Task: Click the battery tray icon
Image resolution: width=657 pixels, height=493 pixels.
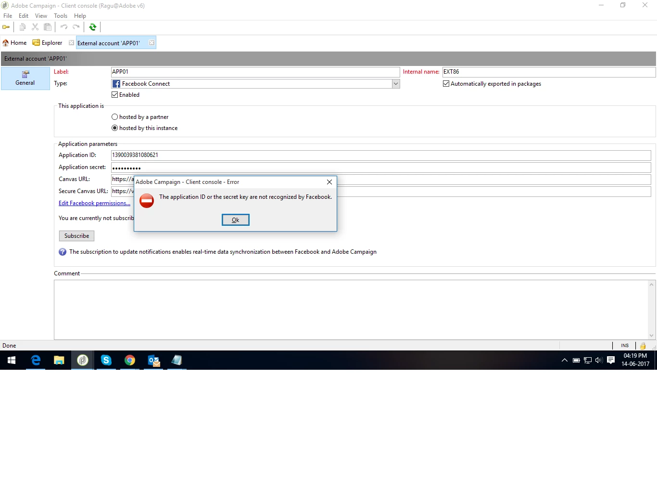Action: click(x=576, y=360)
